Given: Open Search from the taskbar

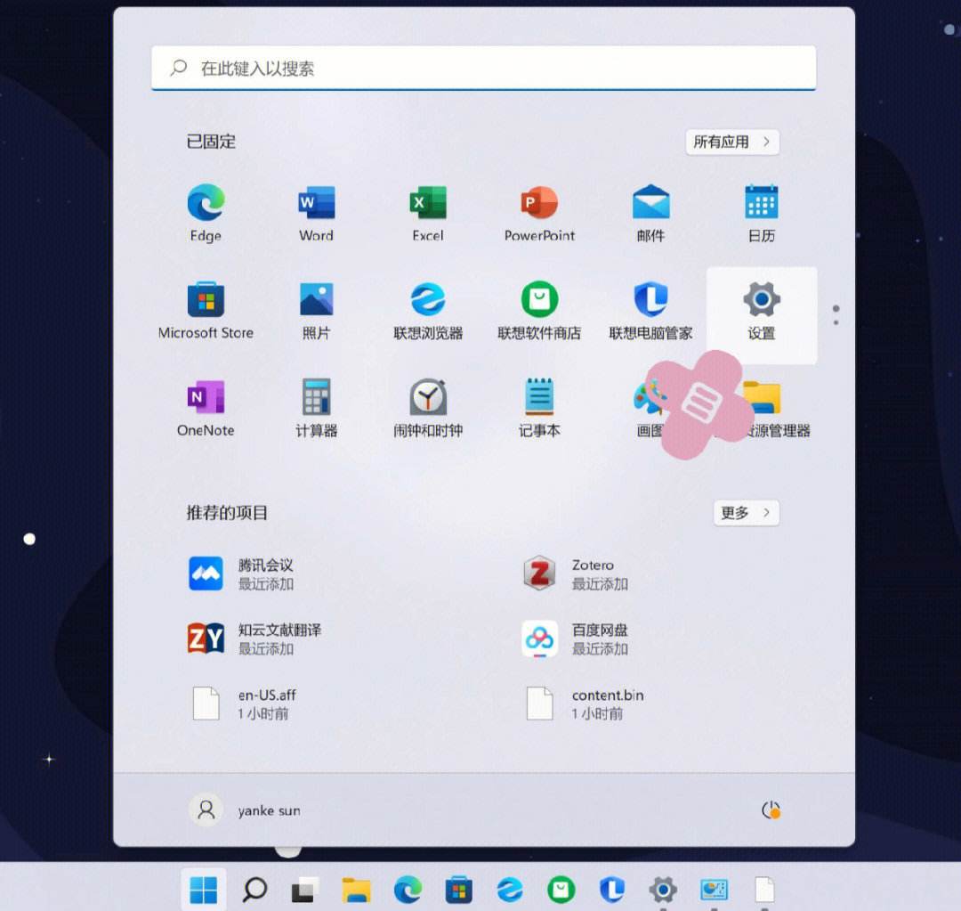Looking at the screenshot, I should click(254, 890).
